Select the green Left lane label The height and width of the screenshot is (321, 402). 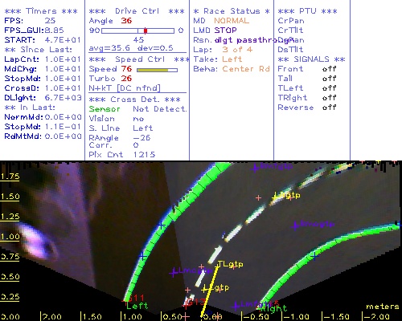point(137,306)
